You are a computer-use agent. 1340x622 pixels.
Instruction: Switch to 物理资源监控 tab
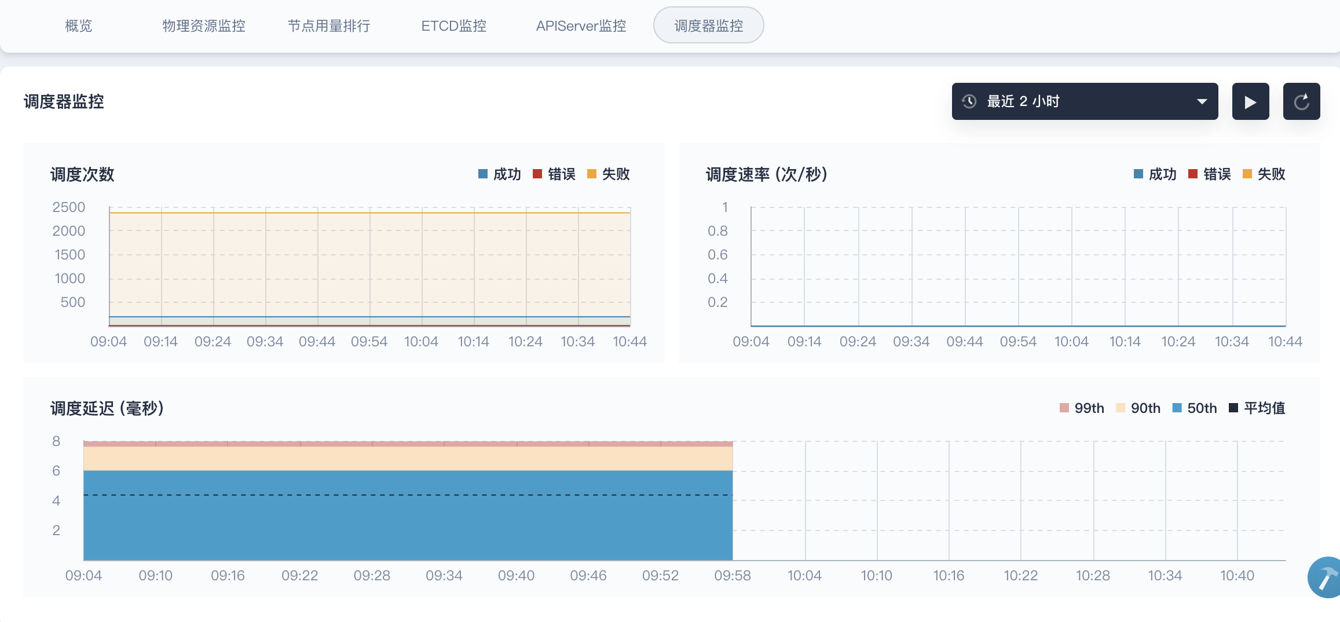[x=204, y=25]
